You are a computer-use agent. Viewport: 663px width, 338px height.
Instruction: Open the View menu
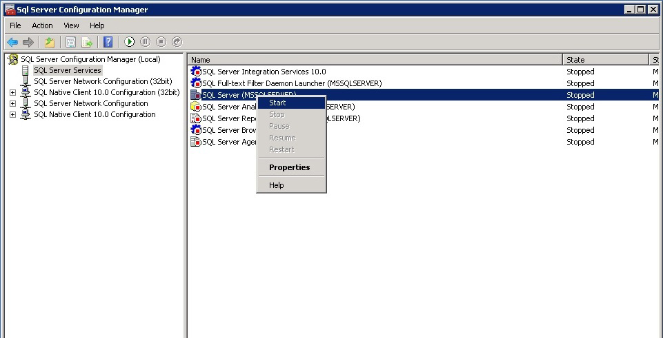[71, 25]
